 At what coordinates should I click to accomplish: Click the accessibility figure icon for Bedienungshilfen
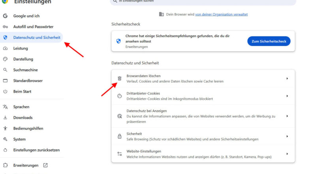5,129
